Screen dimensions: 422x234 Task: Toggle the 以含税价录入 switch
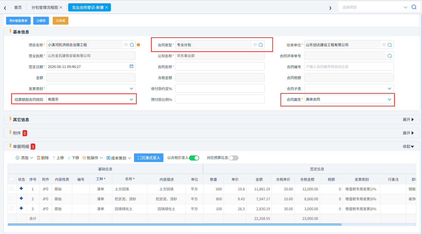194,158
